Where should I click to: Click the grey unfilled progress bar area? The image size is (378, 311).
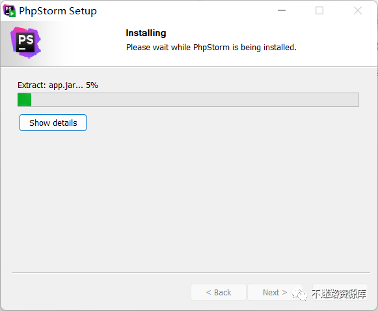coord(195,100)
